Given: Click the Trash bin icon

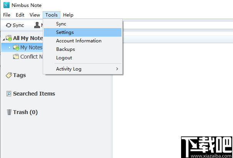Looking at the screenshot, I should [x=9, y=112].
